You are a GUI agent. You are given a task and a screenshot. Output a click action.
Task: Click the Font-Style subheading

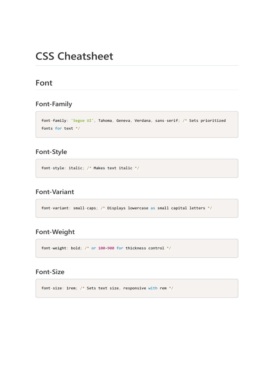pyautogui.click(x=51, y=152)
